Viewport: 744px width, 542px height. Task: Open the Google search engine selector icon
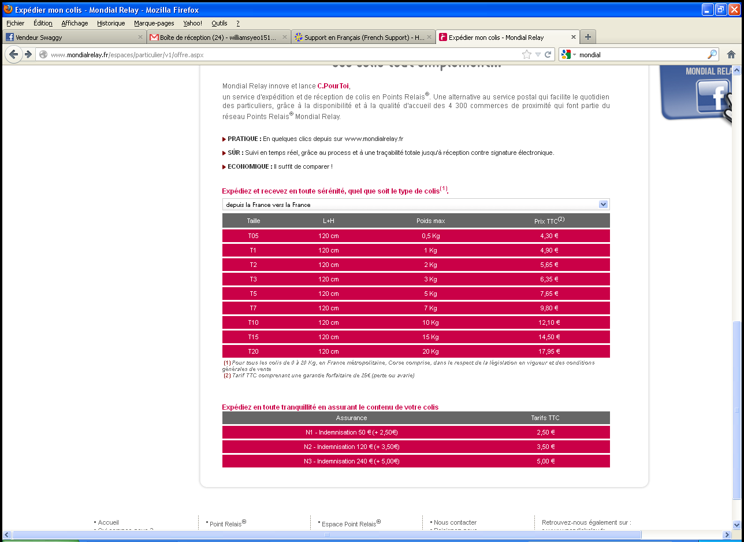pyautogui.click(x=568, y=54)
